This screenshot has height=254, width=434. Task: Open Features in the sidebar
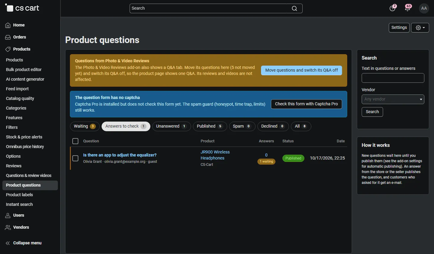(x=14, y=118)
